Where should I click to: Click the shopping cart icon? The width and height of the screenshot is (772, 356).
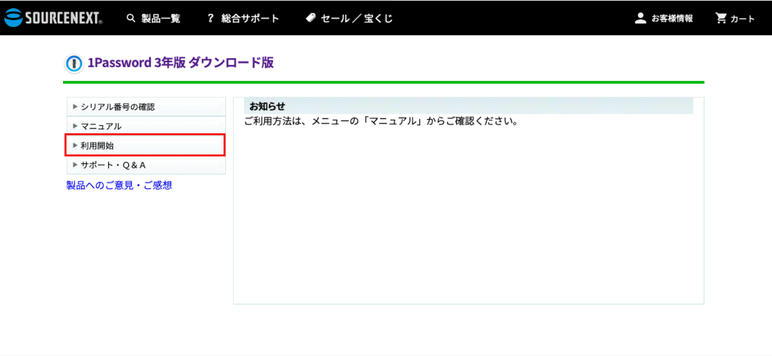[721, 18]
